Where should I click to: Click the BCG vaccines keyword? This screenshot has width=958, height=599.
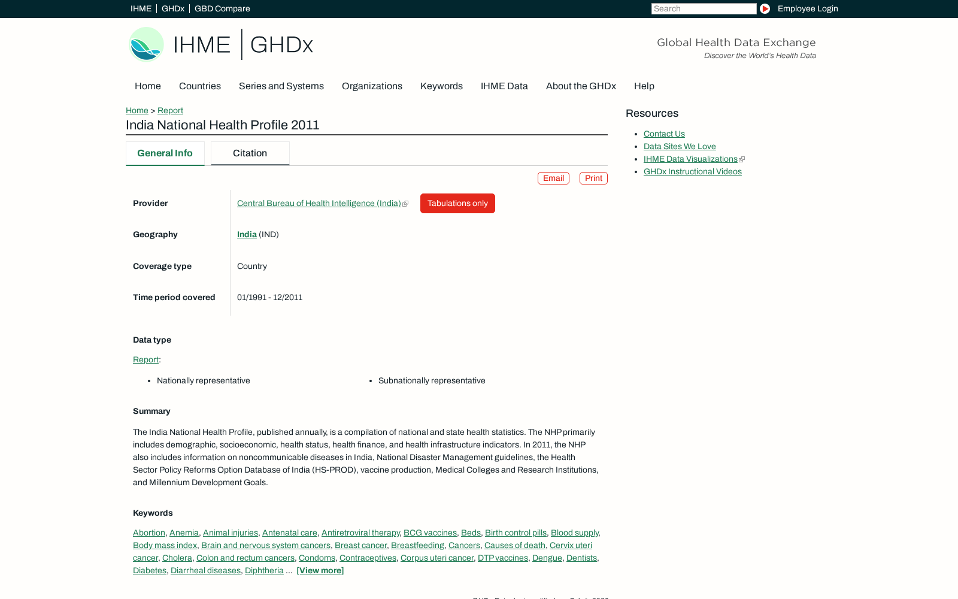click(x=430, y=533)
